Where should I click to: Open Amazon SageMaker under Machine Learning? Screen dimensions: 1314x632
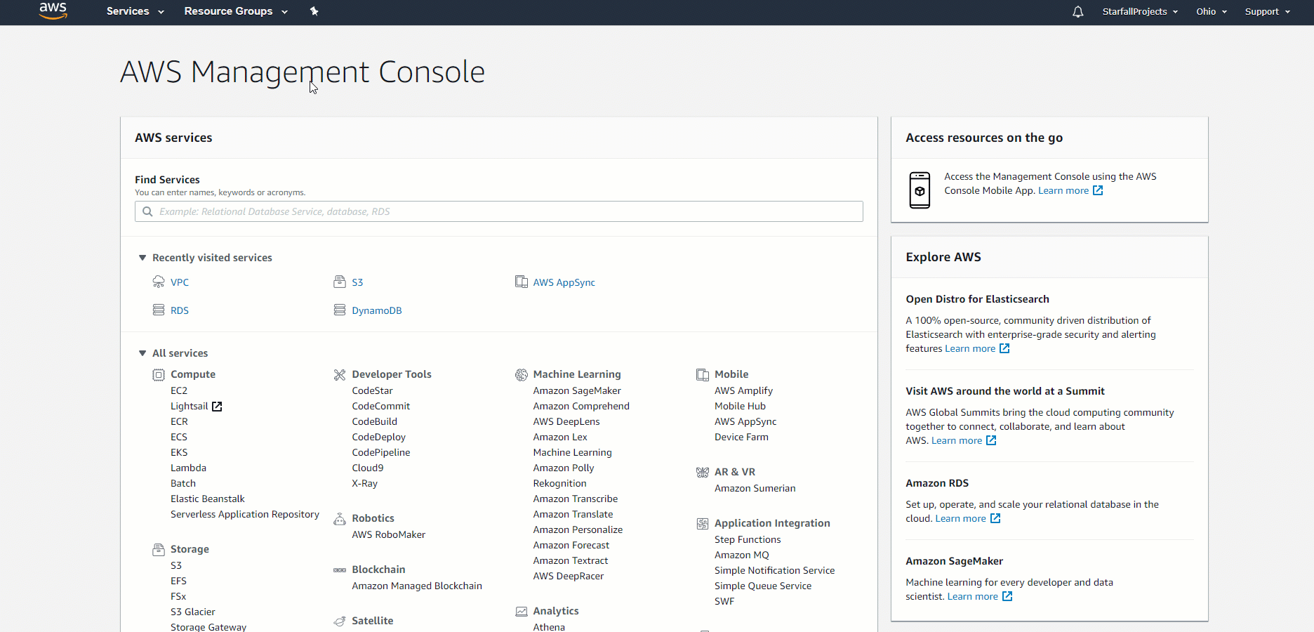[x=576, y=390]
